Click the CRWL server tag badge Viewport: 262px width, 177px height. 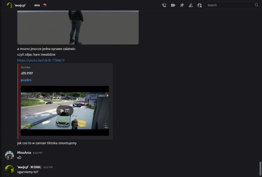point(36,167)
